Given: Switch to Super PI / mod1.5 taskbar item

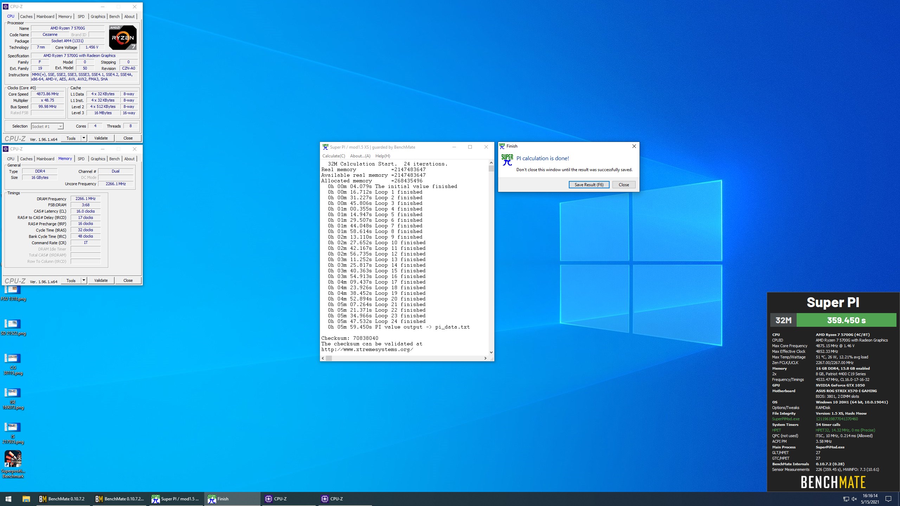Looking at the screenshot, I should 176,499.
